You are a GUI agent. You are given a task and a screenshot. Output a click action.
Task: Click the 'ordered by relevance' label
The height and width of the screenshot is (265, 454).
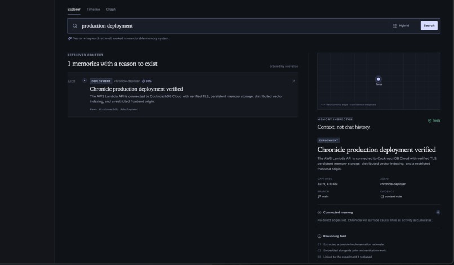click(284, 66)
